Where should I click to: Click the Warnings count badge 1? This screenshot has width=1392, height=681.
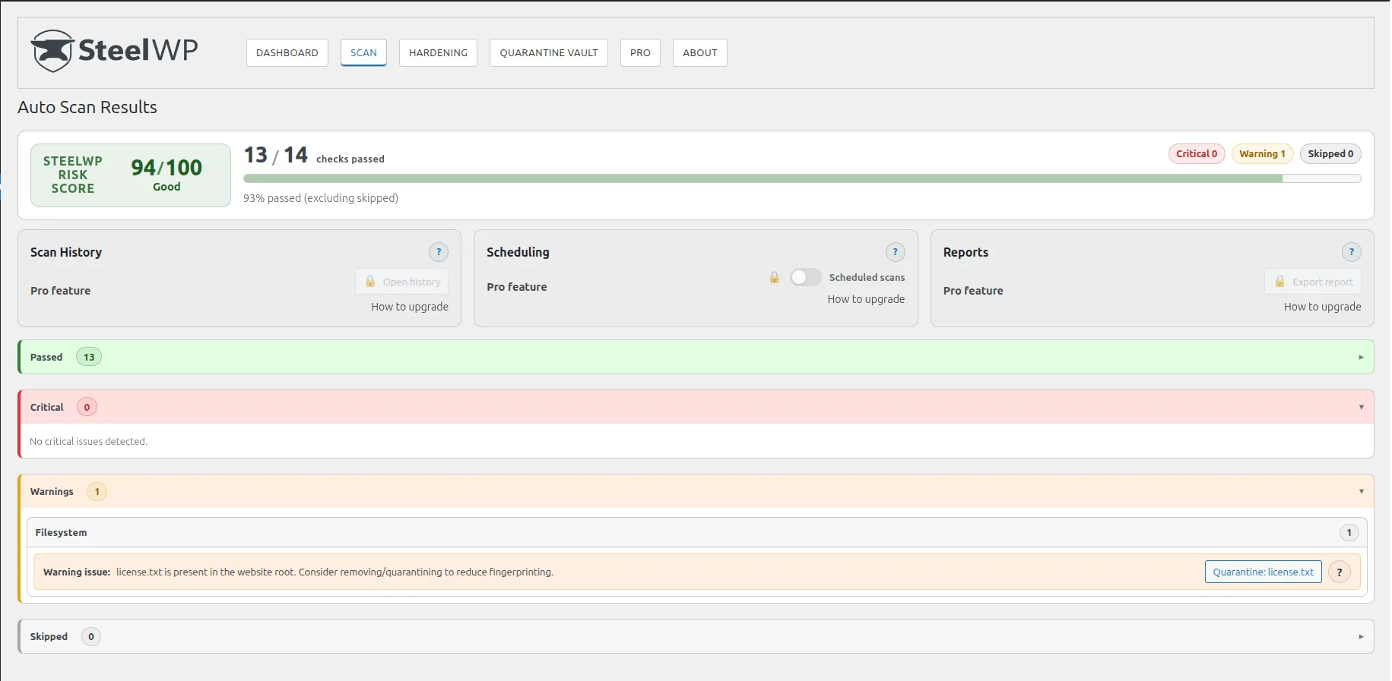click(x=97, y=492)
